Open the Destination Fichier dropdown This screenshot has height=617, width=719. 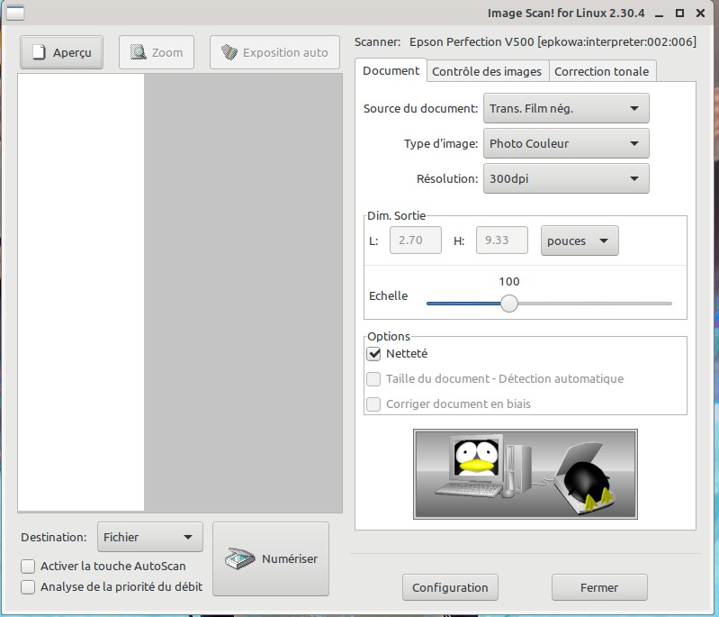(x=150, y=537)
